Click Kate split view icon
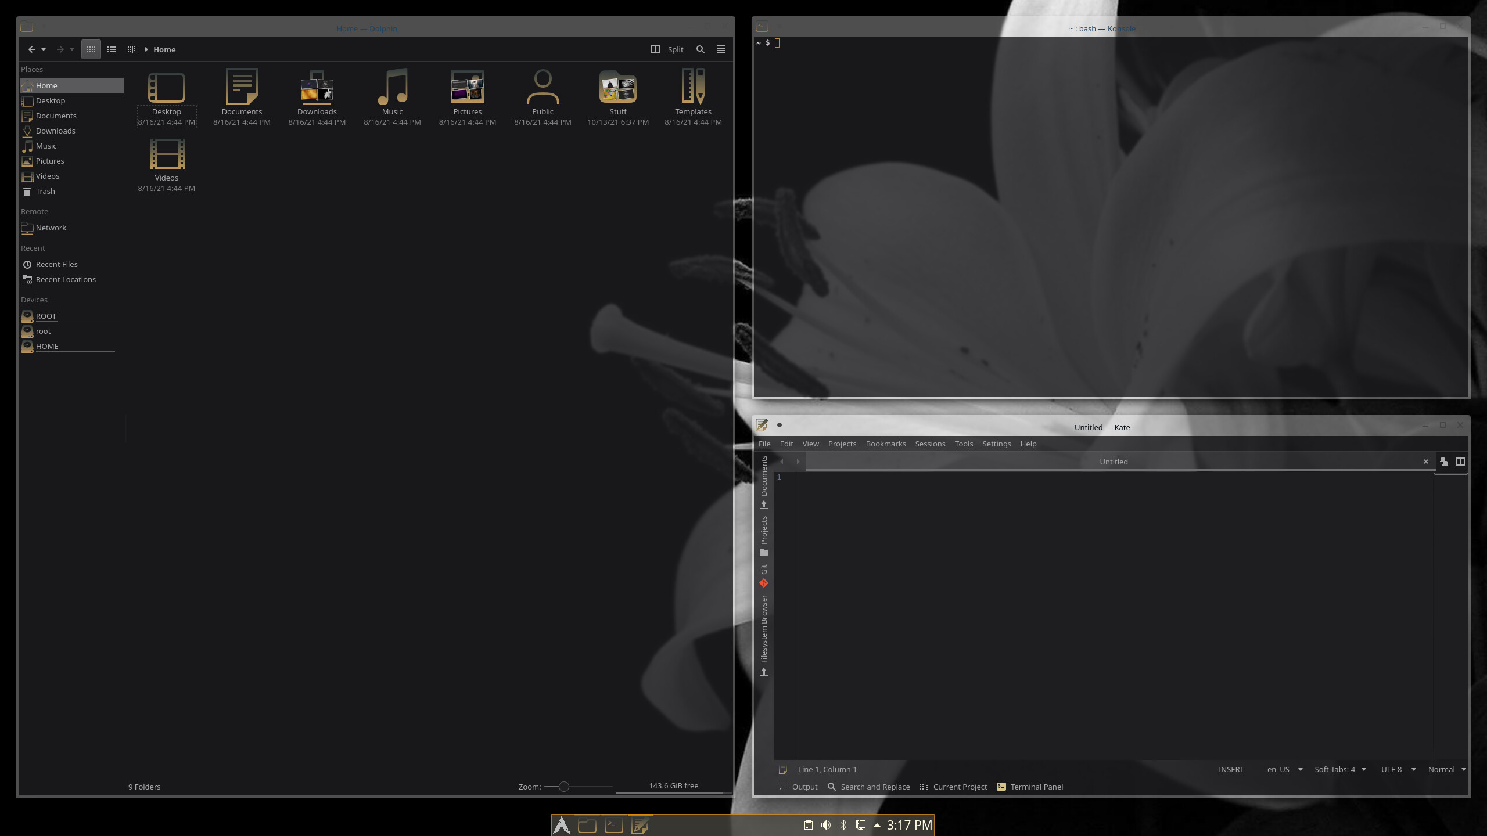This screenshot has height=836, width=1487. tap(1460, 462)
